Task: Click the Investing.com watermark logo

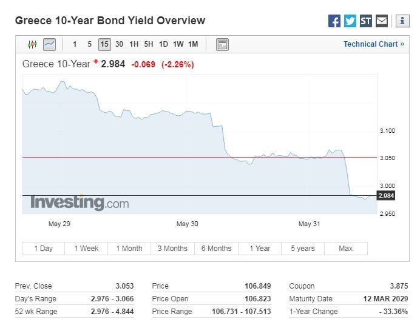Action: coord(80,202)
